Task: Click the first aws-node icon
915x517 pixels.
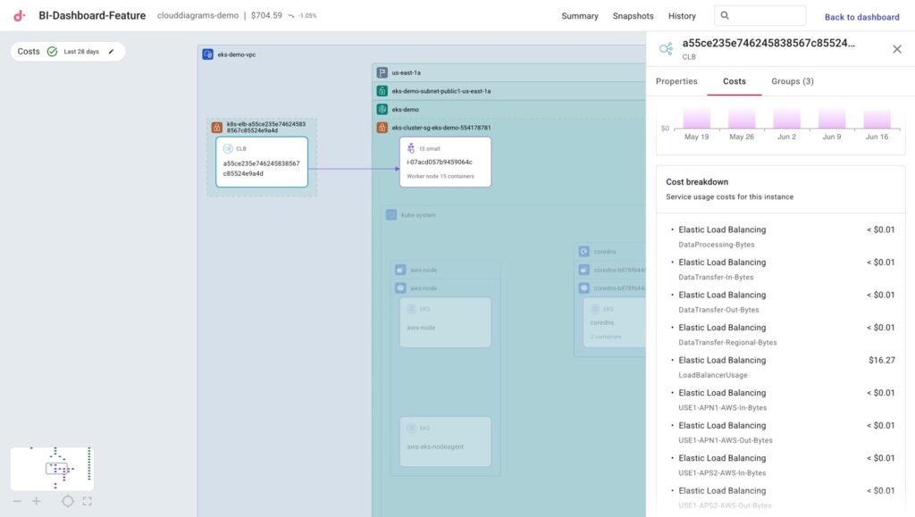Action: point(400,270)
